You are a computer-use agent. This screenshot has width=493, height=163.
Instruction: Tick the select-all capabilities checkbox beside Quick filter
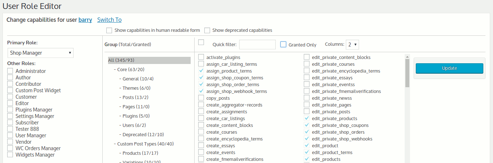(201, 42)
